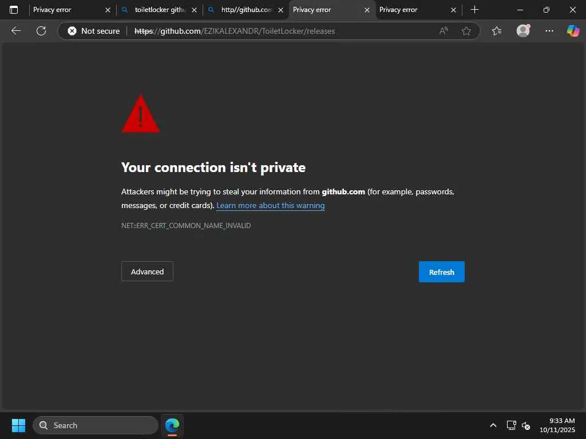
Task: Close the active Privacy error tab
Action: click(x=367, y=10)
